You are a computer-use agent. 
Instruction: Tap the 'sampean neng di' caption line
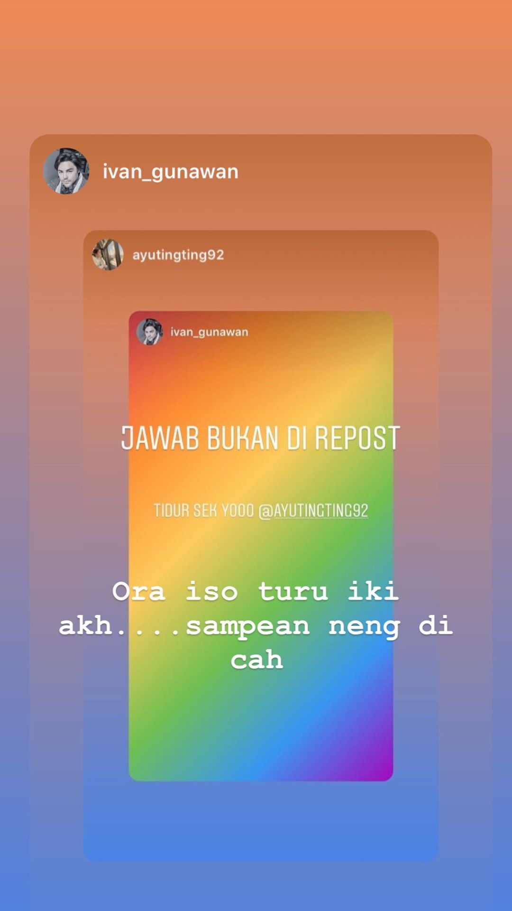pos(320,626)
